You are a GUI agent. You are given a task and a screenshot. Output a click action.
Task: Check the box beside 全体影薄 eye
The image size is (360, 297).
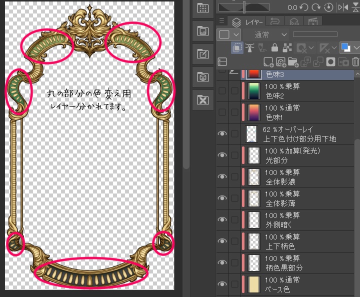tap(234, 198)
